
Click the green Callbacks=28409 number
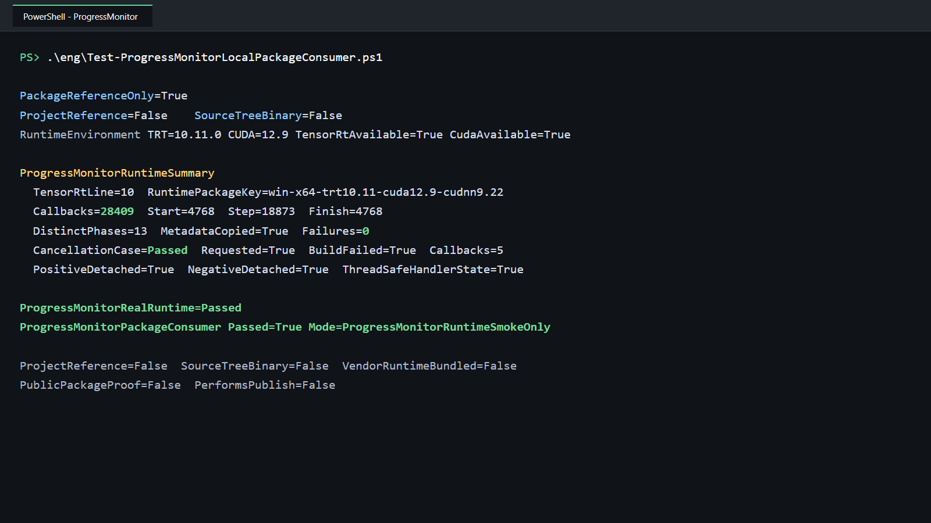(117, 212)
